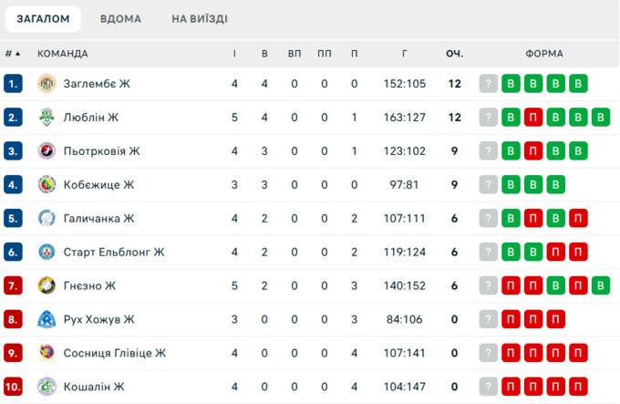Viewport: 620px width, 404px height.
Task: Switch to the ВДОМА tab
Action: pyautogui.click(x=120, y=19)
